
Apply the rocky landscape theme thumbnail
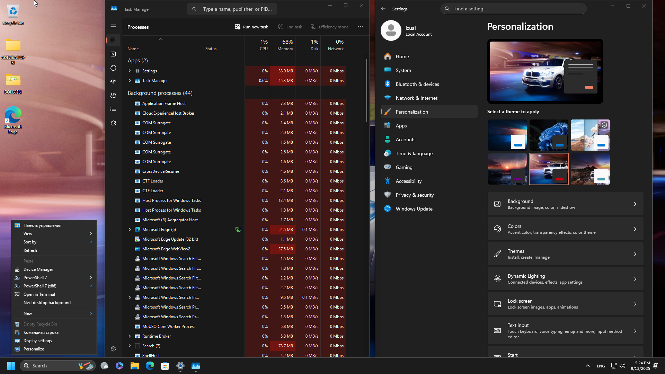(x=591, y=169)
